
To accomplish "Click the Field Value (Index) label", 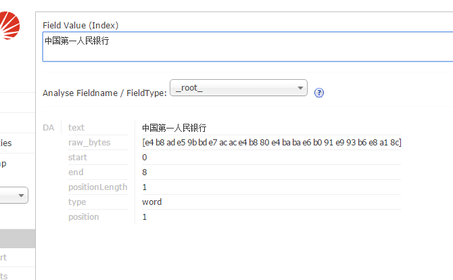I will 80,26.
